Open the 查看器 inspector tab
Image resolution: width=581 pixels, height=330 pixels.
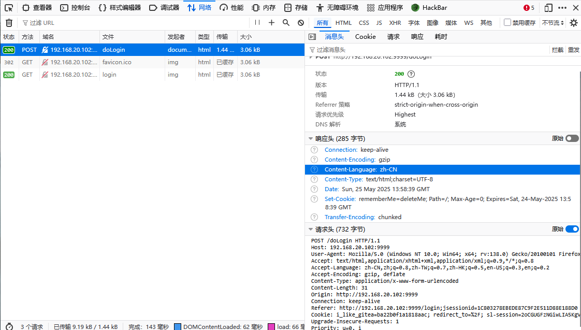pos(37,8)
